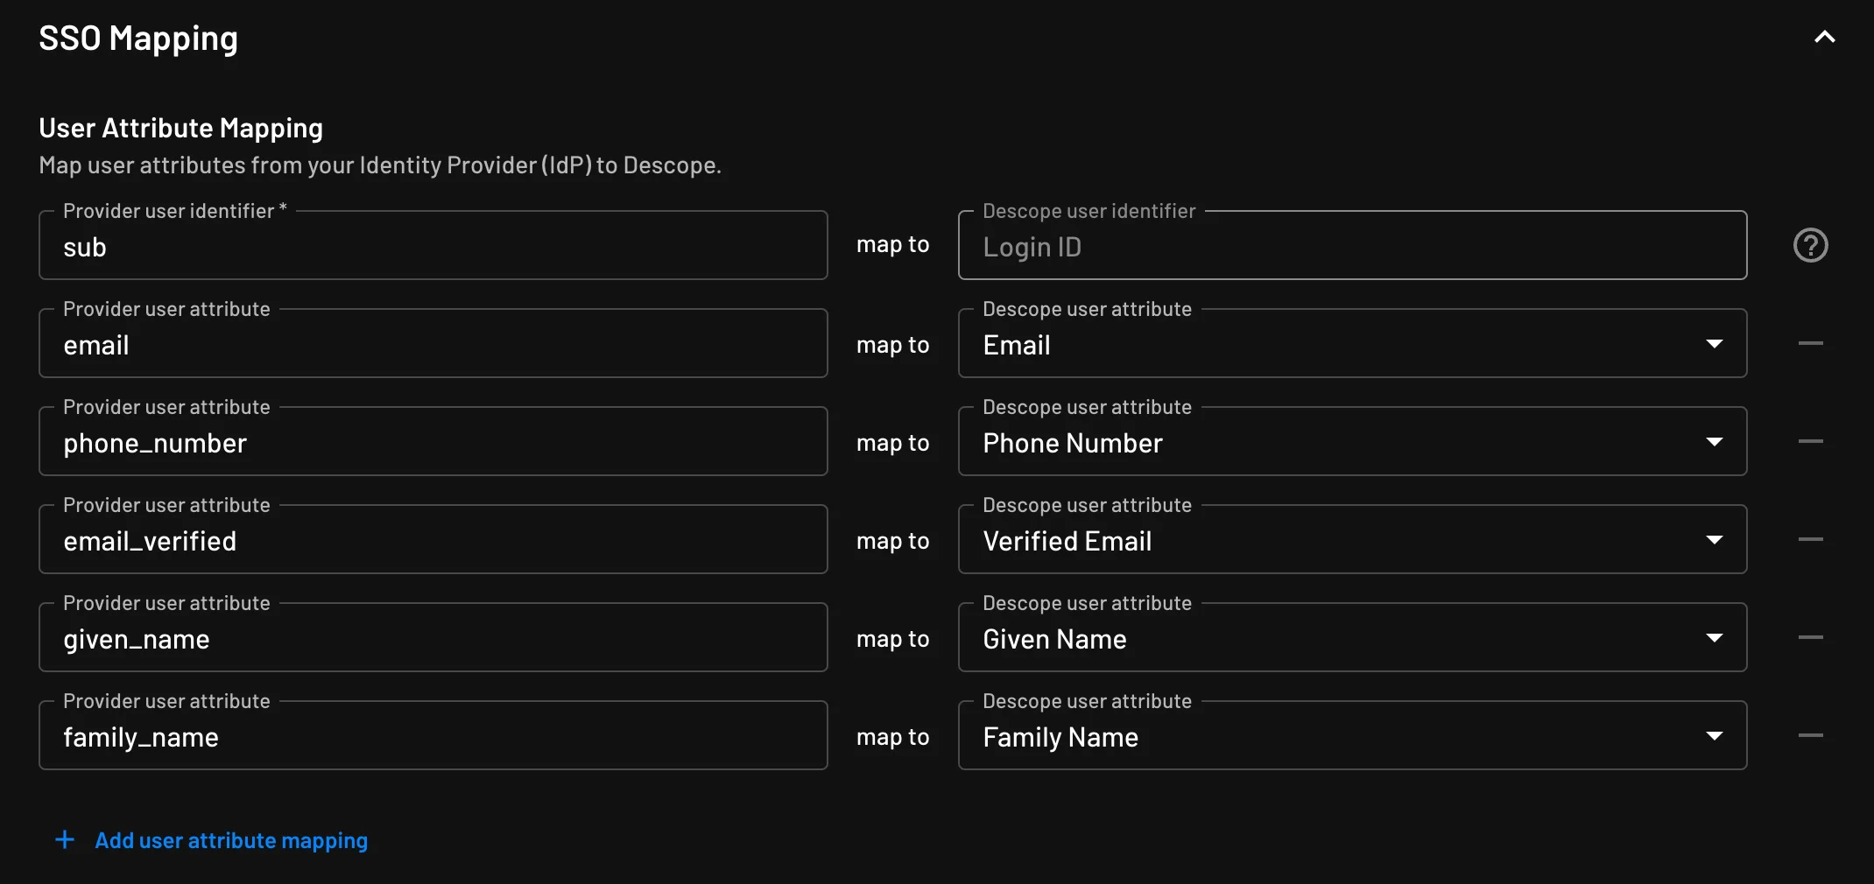The image size is (1874, 884).
Task: Open the Given Name attribute dropdown
Action: 1715,639
